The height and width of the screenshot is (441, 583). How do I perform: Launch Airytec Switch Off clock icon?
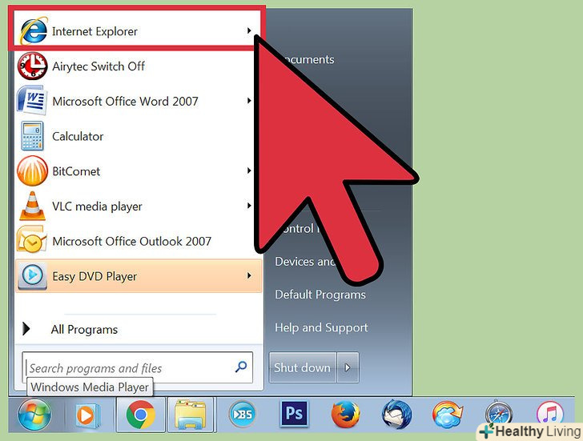click(x=32, y=66)
